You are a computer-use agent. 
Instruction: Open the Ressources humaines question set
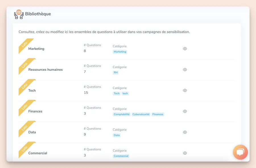tap(45, 70)
